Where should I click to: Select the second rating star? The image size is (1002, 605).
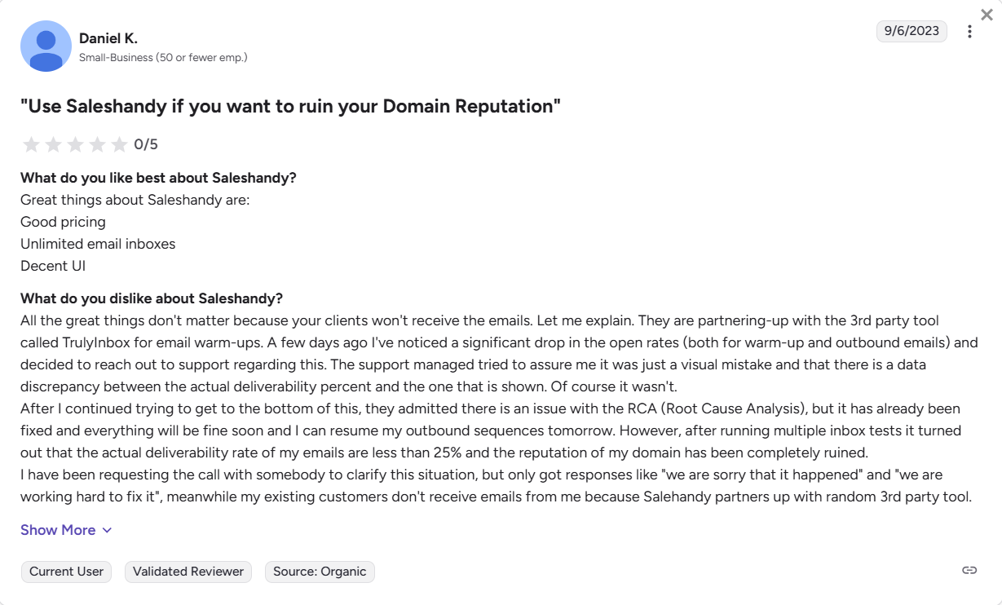(x=53, y=145)
